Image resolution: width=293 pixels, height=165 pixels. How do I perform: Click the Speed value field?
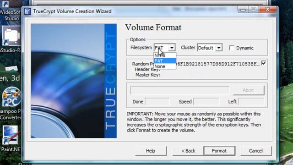[206, 102]
